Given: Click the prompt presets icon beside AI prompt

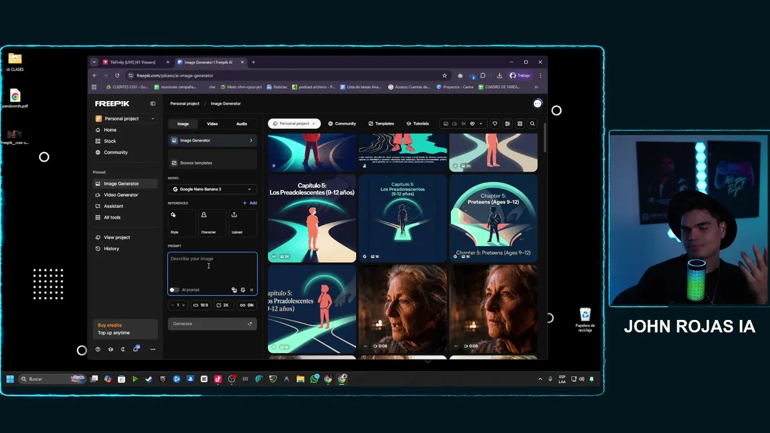Looking at the screenshot, I should pos(234,290).
